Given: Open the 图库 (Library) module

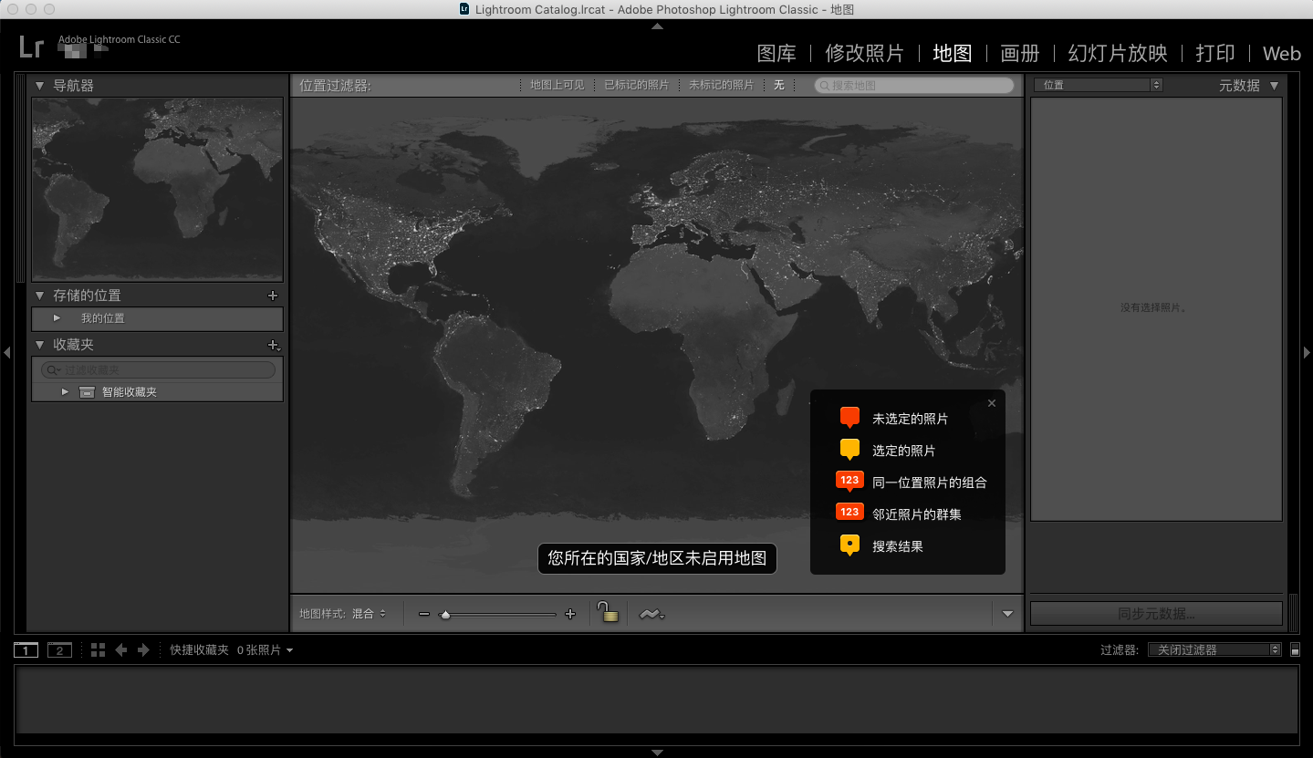Looking at the screenshot, I should pyautogui.click(x=776, y=53).
